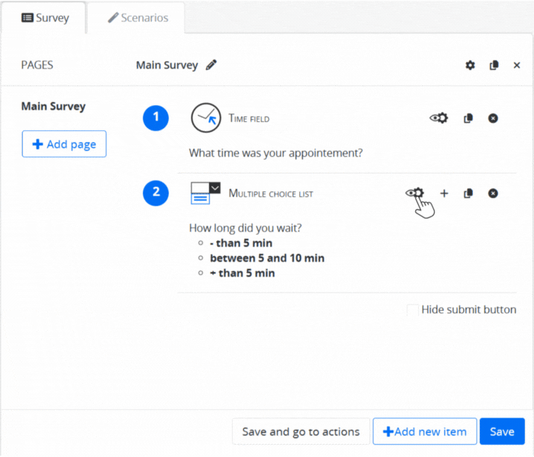Click Add new item button
Screen dimensions: 534x457
[424, 432]
